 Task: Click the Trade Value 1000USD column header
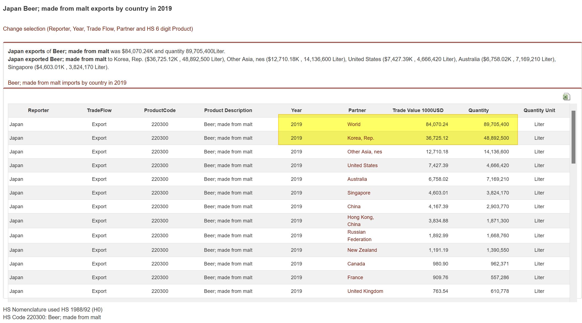coord(418,110)
